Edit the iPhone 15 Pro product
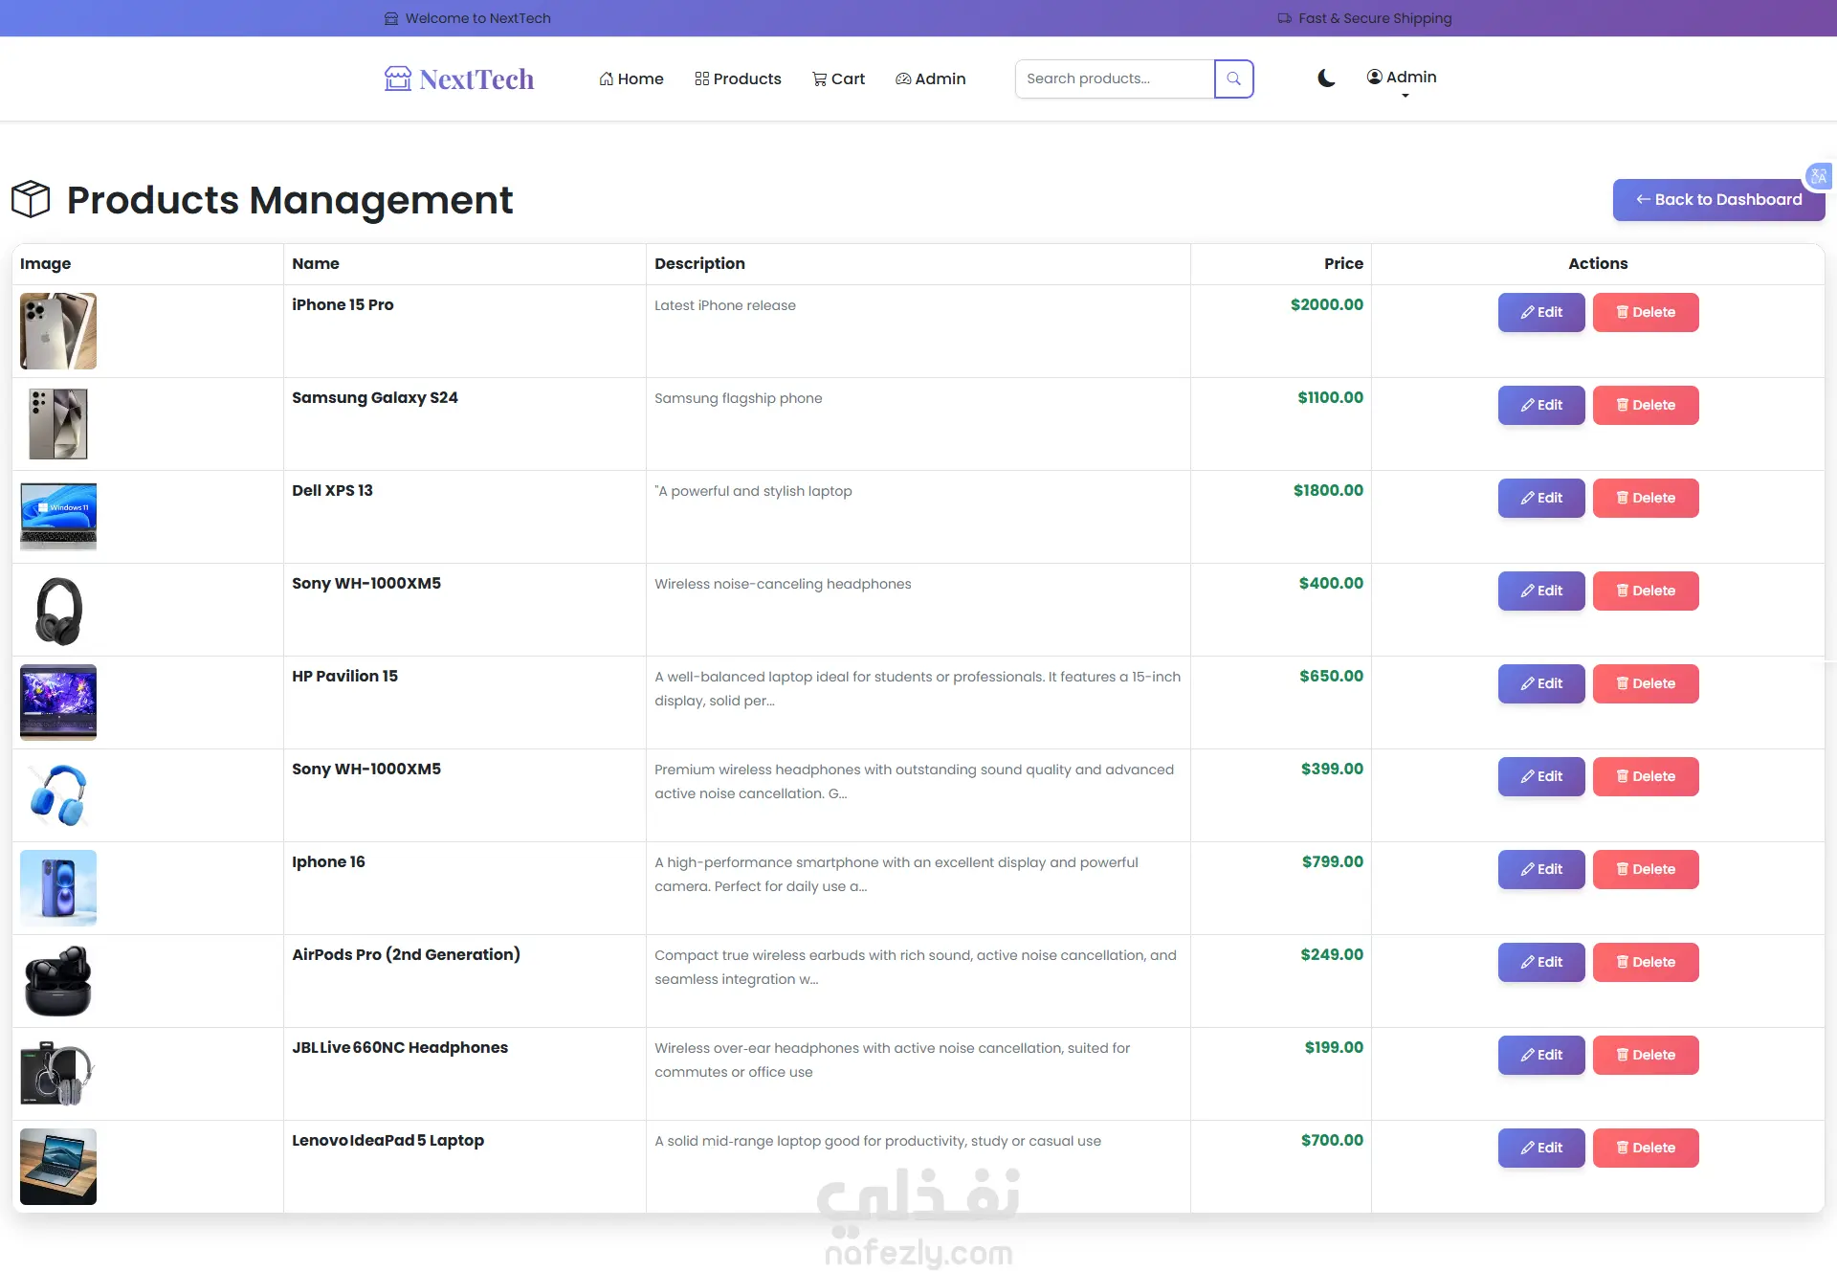The width and height of the screenshot is (1837, 1272). point(1540,312)
